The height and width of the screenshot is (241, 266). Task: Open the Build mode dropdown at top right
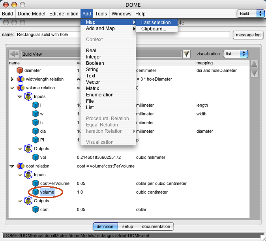pyautogui.click(x=251, y=13)
